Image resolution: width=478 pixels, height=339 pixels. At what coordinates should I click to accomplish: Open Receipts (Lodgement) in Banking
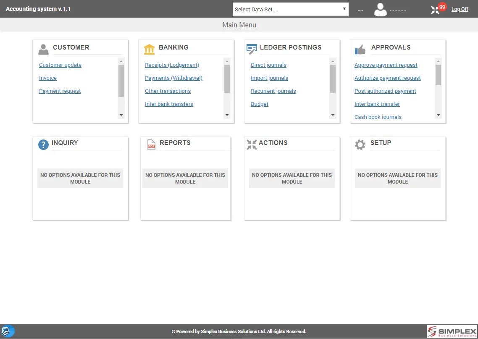[172, 65]
